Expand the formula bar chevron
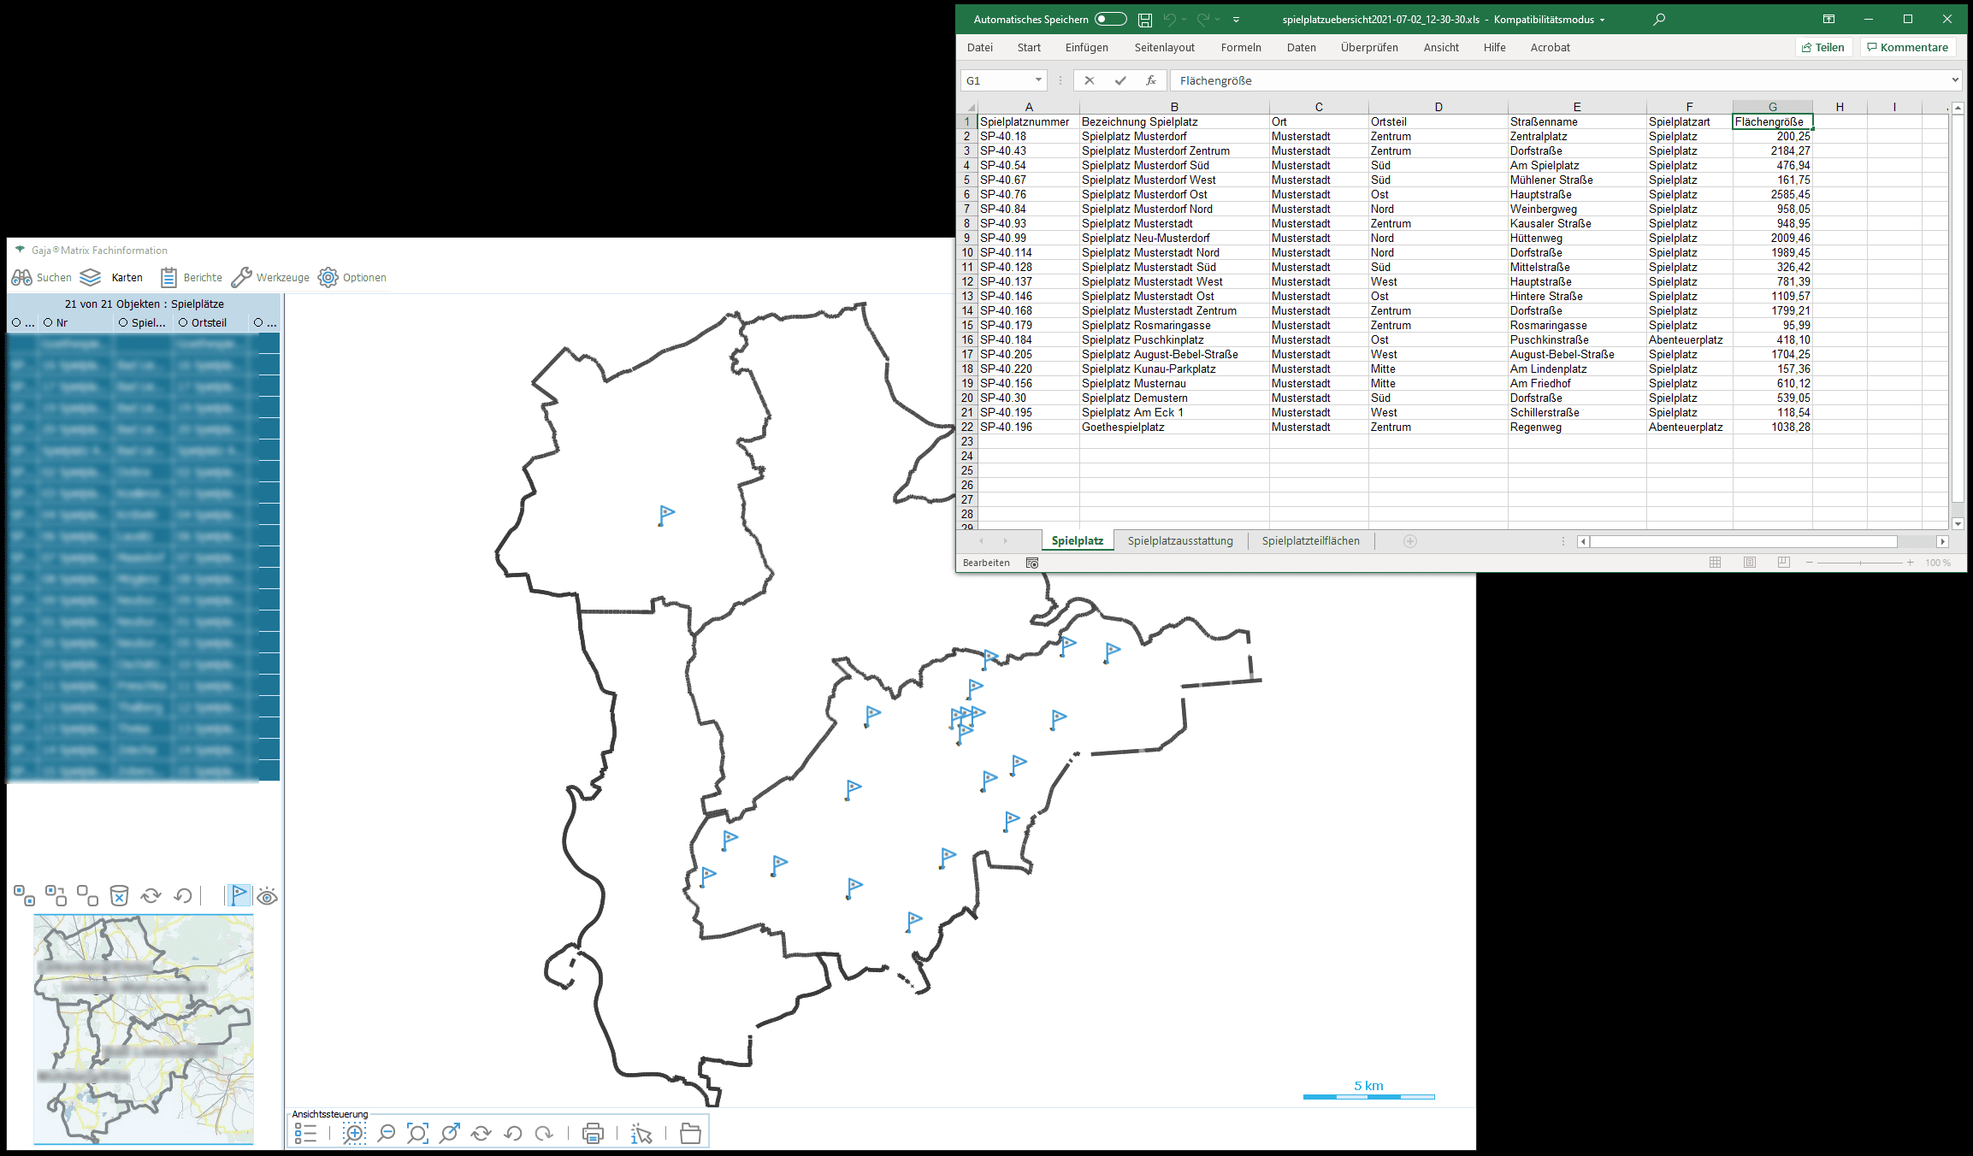Screen dimensions: 1973x1156 coord(1955,80)
